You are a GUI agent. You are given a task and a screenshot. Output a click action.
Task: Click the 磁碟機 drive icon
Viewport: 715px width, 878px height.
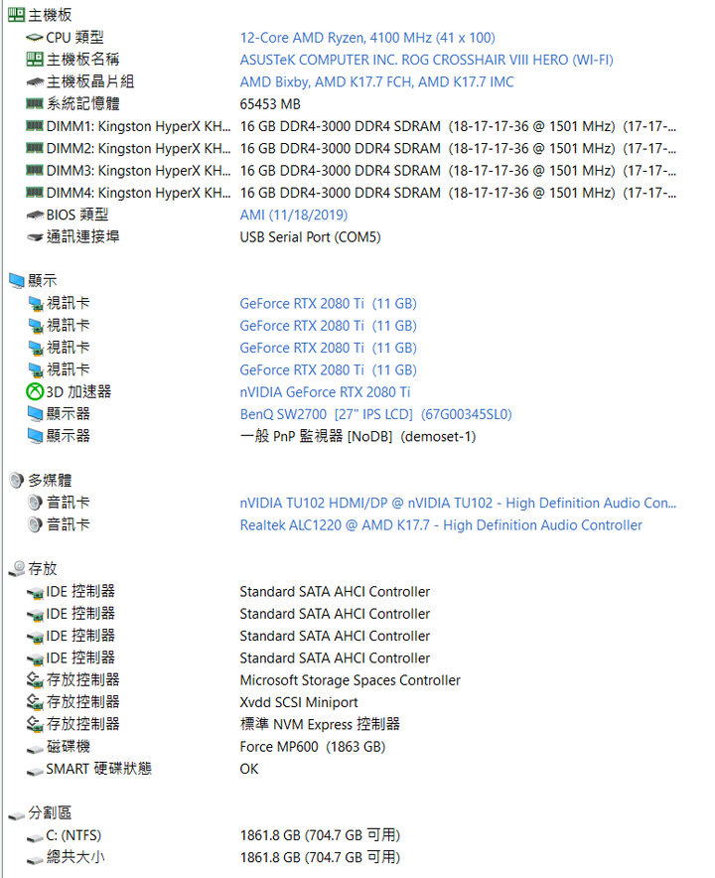point(35,748)
